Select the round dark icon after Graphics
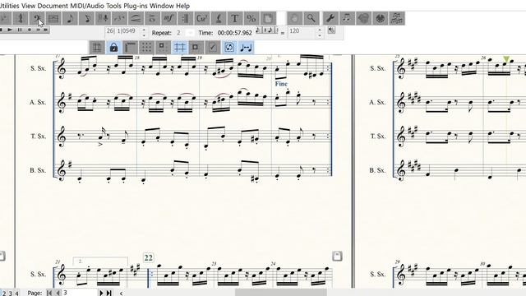 coord(380,18)
